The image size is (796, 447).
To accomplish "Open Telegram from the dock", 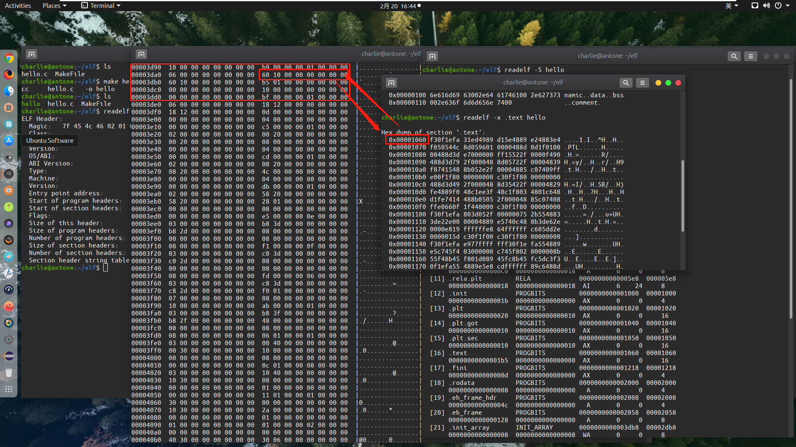I will click(x=9, y=257).
